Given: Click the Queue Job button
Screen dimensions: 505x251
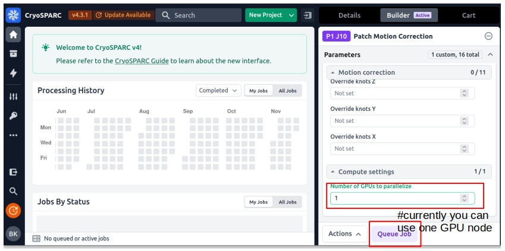Looking at the screenshot, I should tap(394, 234).
